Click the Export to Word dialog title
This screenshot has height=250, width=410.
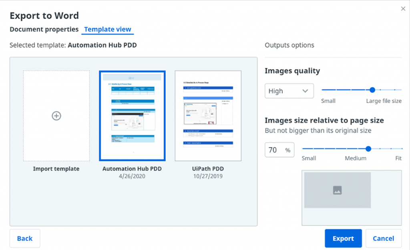click(x=44, y=16)
